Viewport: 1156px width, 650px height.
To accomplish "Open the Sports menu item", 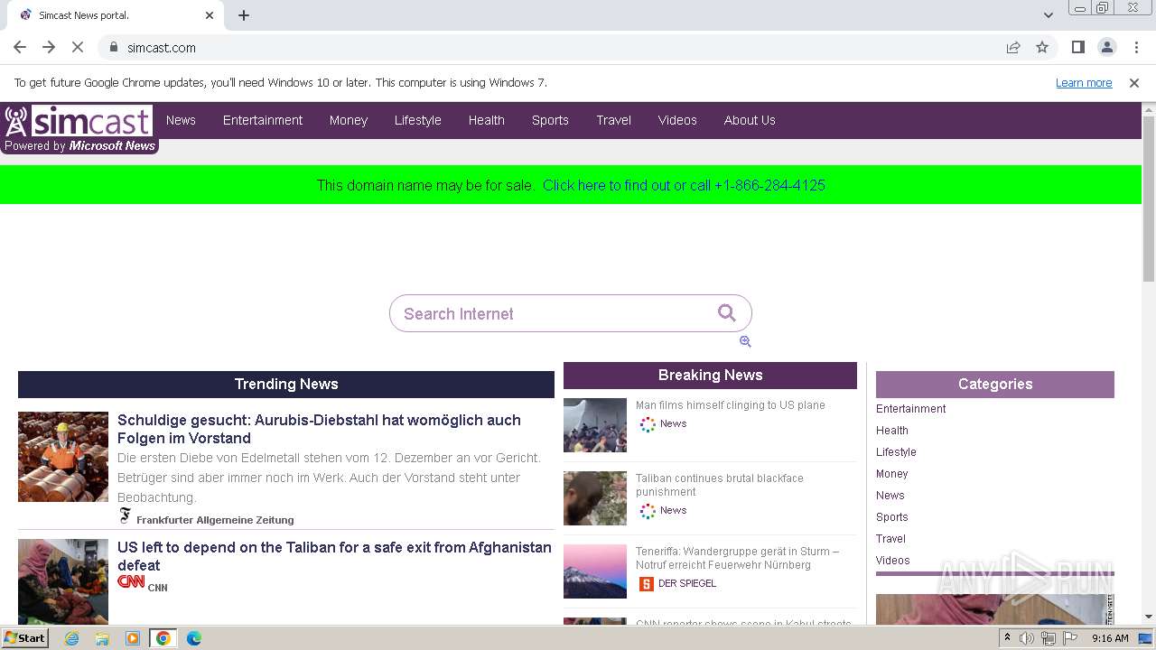I will (x=550, y=120).
